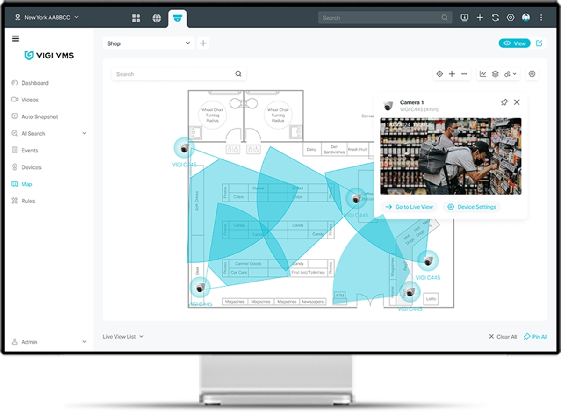This screenshot has width=561, height=412.
Task: Open the map layers icon
Action: pyautogui.click(x=495, y=74)
